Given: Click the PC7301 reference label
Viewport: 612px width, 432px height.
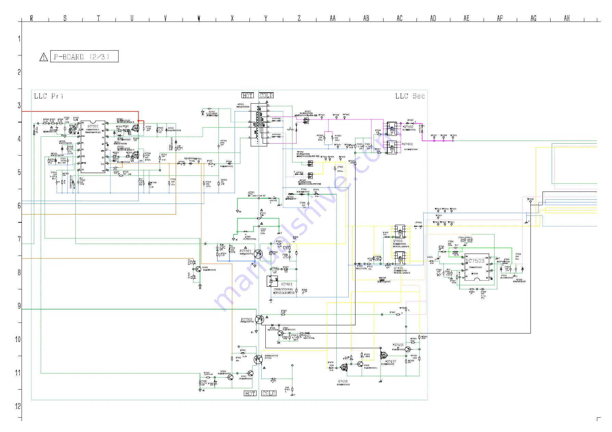Looking at the screenshot, I should 246,251.
